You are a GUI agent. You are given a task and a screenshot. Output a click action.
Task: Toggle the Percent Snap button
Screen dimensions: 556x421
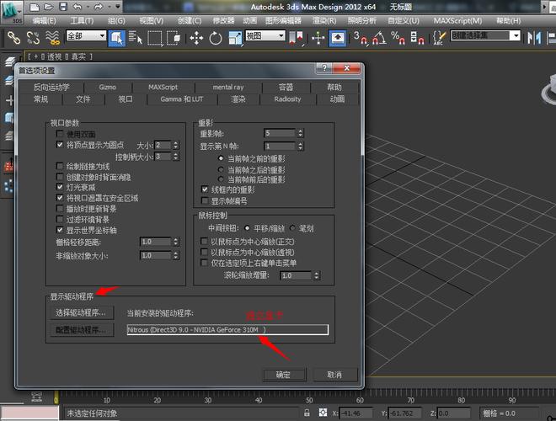[398, 38]
